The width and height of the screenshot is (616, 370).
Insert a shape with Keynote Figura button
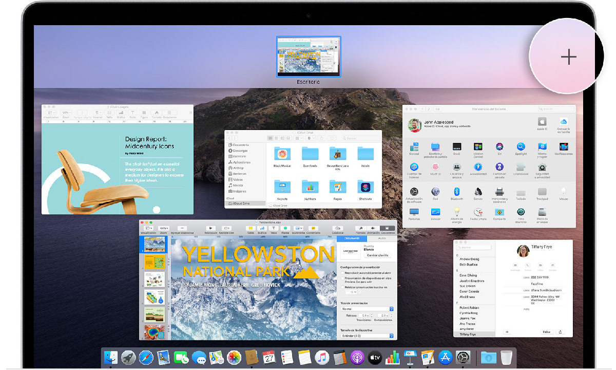tap(285, 228)
